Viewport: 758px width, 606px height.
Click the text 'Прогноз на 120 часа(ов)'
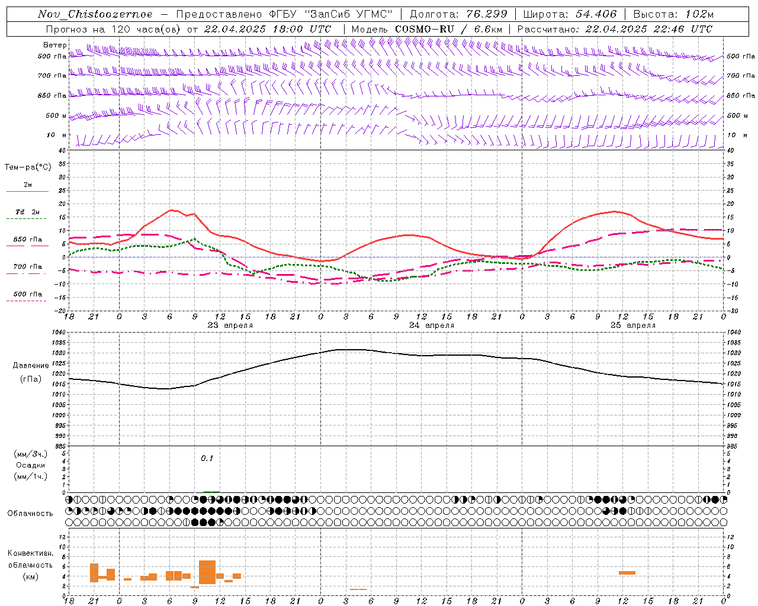point(114,29)
